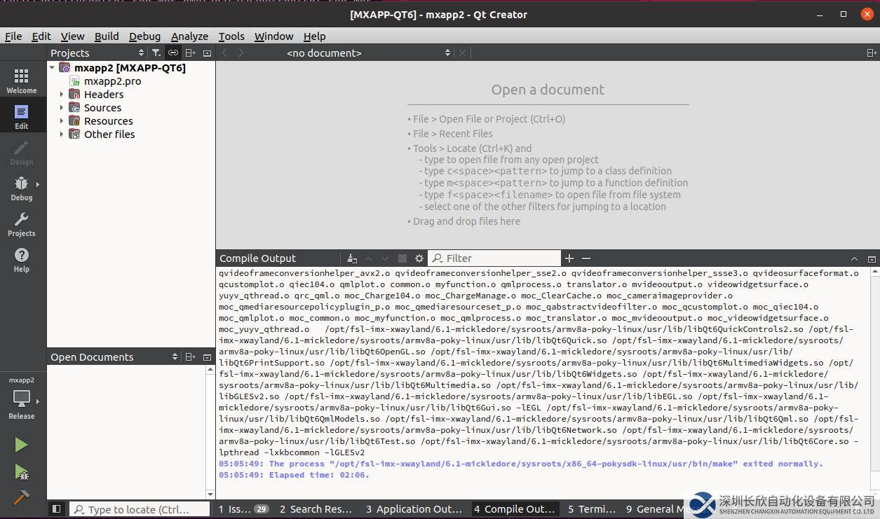
Task: Select the Edit mode icon
Action: [22, 117]
